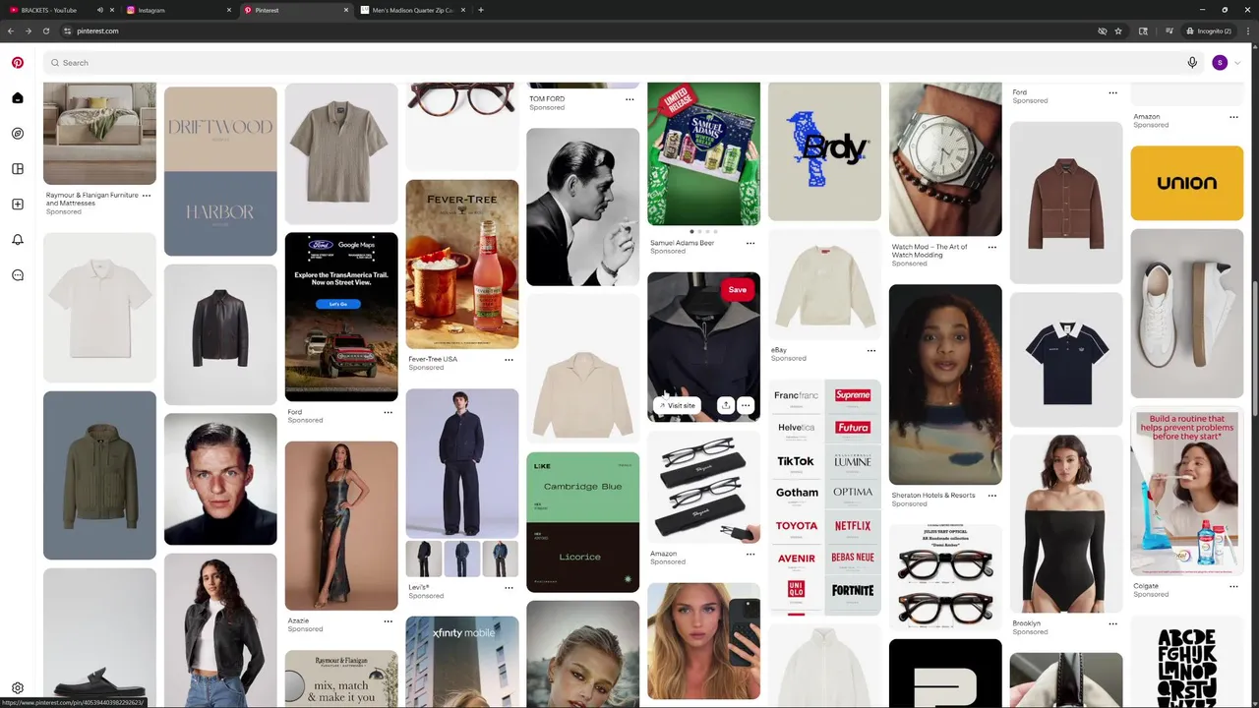The width and height of the screenshot is (1259, 708).
Task: Click the Lens search icon in browser toolbar
Action: click(1143, 30)
